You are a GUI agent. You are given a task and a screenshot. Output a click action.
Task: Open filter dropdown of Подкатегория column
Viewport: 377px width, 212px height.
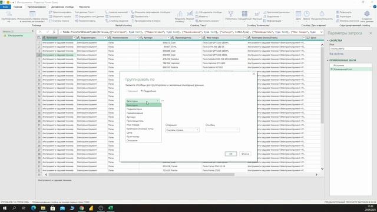(x=105, y=38)
